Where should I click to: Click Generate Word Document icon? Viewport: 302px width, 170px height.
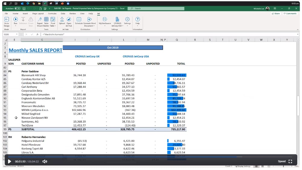click(89, 19)
